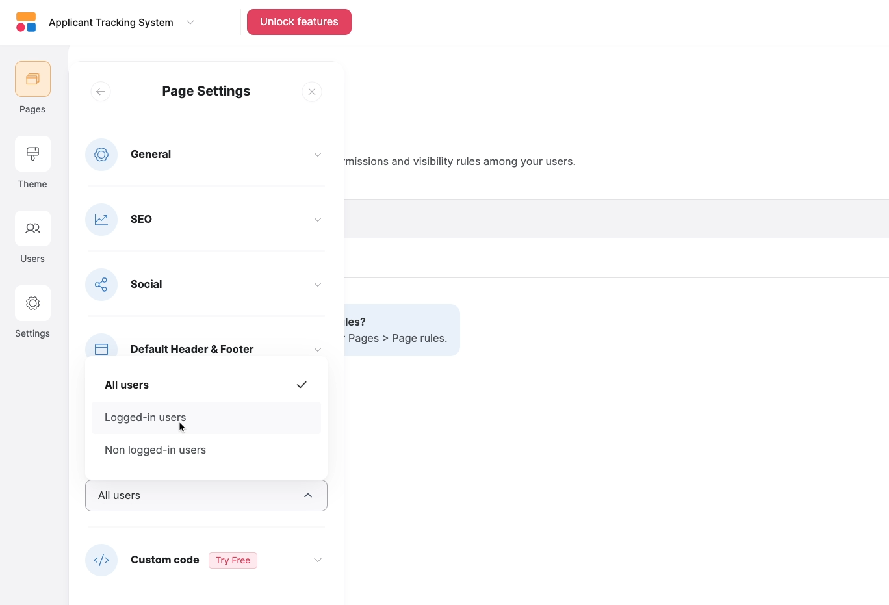This screenshot has height=605, width=889.
Task: Expand the Social section chevron
Action: (318, 285)
